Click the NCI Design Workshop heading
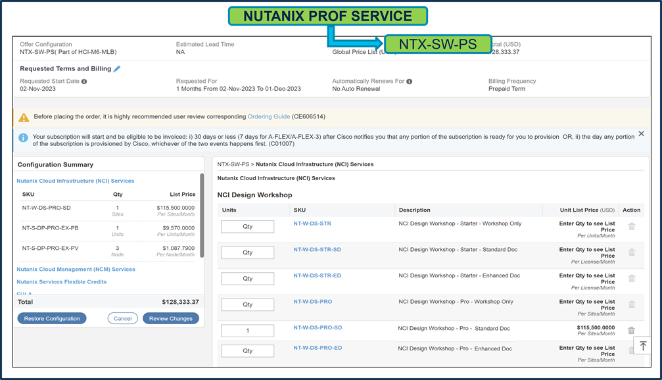The image size is (662, 380). [254, 195]
